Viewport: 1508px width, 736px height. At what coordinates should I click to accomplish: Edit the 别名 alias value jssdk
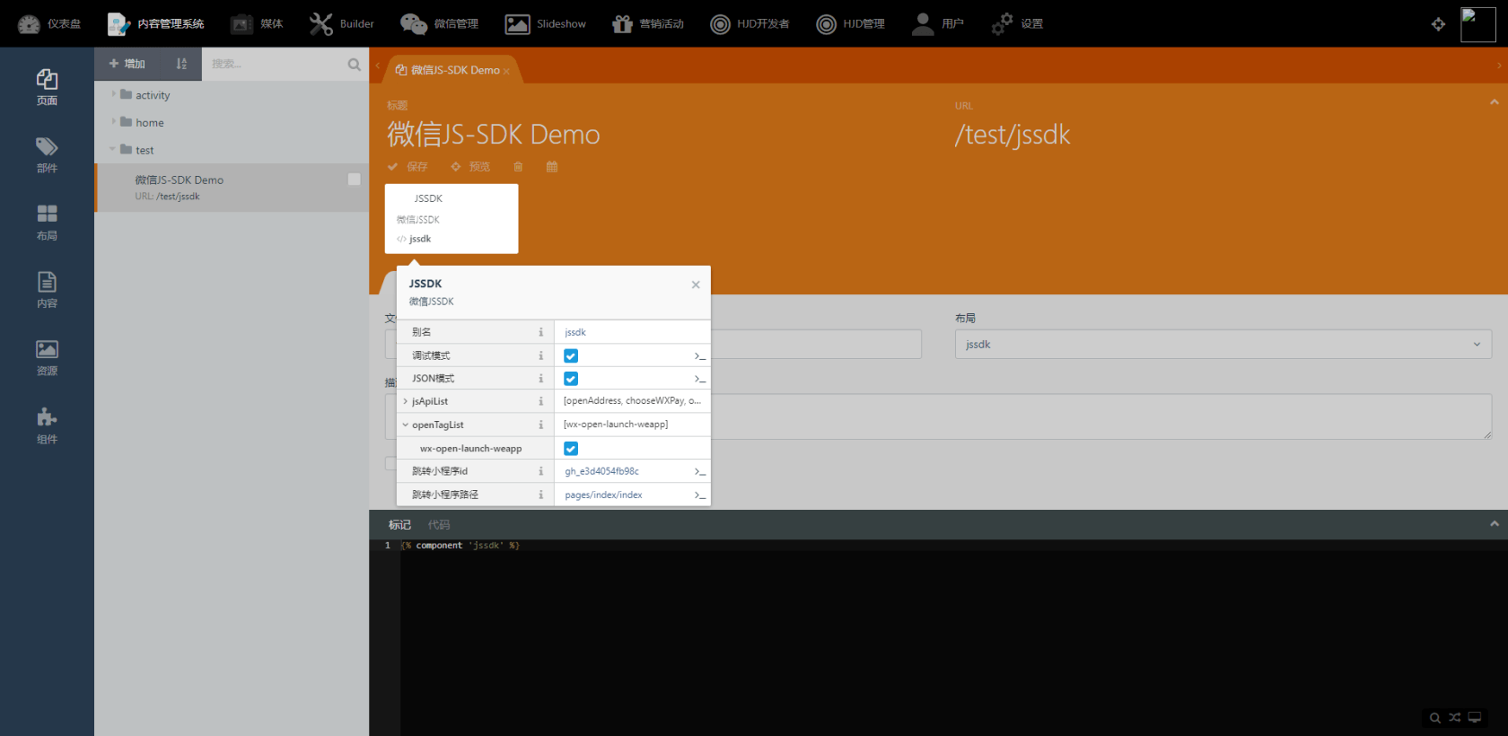point(632,332)
